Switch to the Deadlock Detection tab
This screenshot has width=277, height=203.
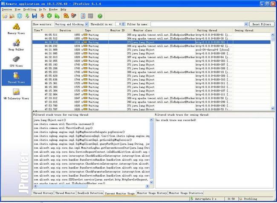point(90,193)
